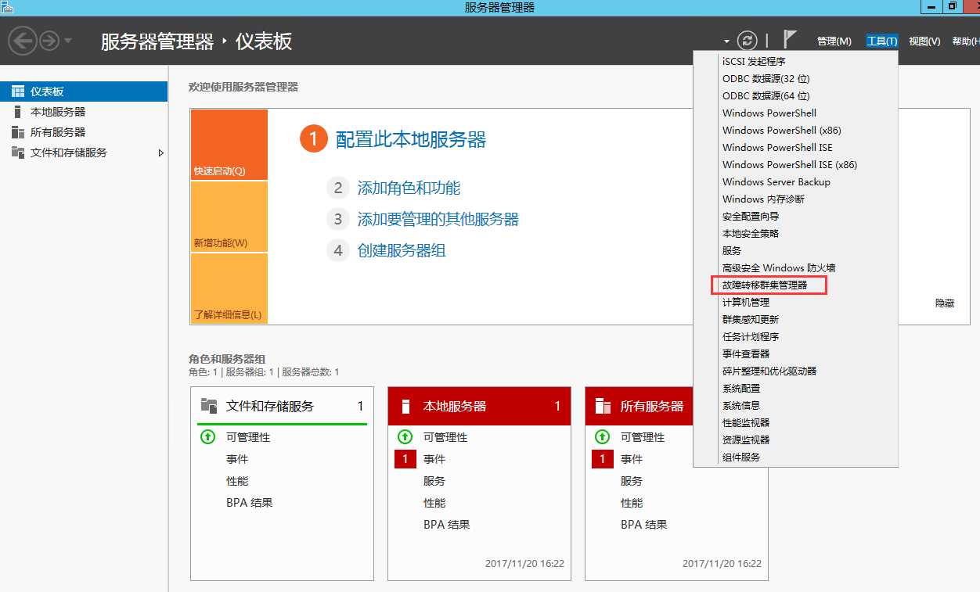The height and width of the screenshot is (592, 980).
Task: Click 可管理性 green icon in 本地服务器 tile
Action: [405, 437]
